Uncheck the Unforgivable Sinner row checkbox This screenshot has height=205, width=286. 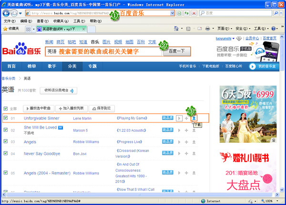click(x=6, y=118)
